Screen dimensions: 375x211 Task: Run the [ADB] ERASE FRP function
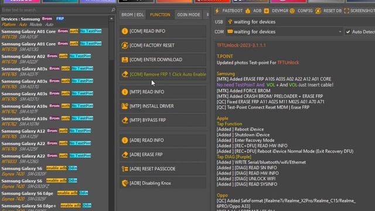point(163,155)
